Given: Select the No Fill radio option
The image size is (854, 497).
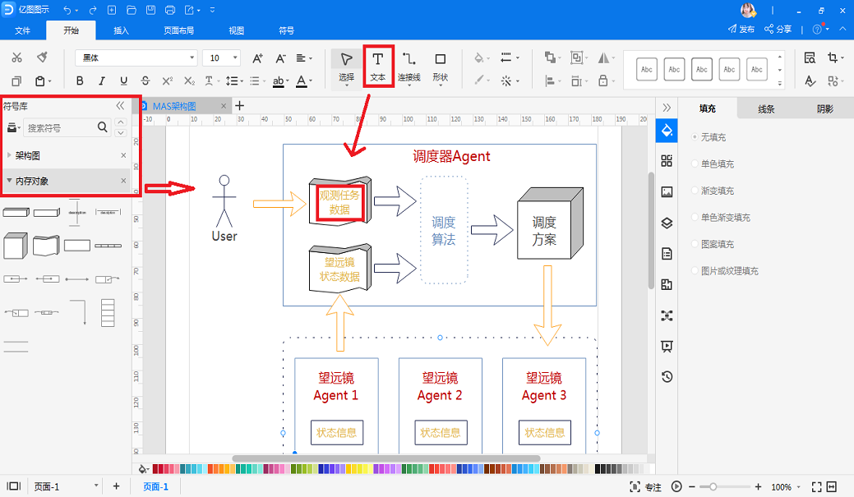Looking at the screenshot, I should pyautogui.click(x=695, y=137).
